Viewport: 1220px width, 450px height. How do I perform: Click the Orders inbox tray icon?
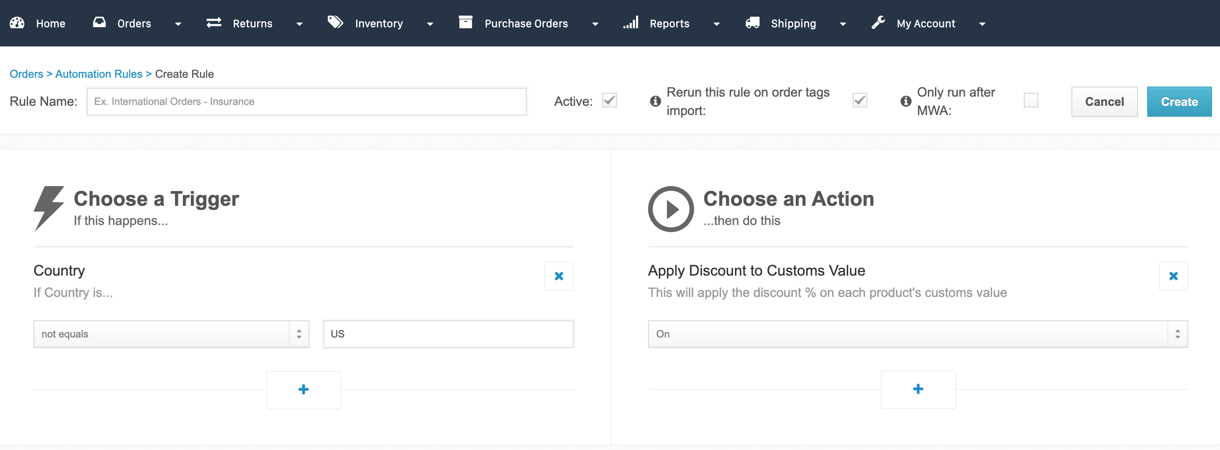pyautogui.click(x=100, y=22)
